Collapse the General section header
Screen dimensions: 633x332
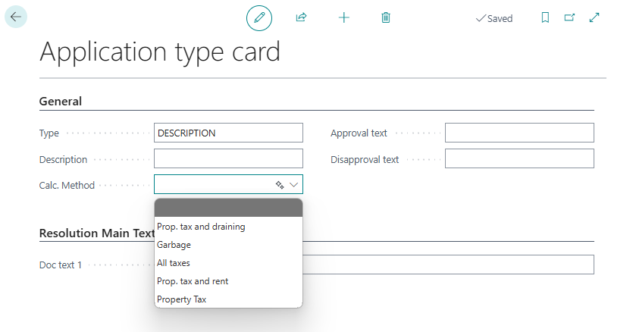(61, 101)
